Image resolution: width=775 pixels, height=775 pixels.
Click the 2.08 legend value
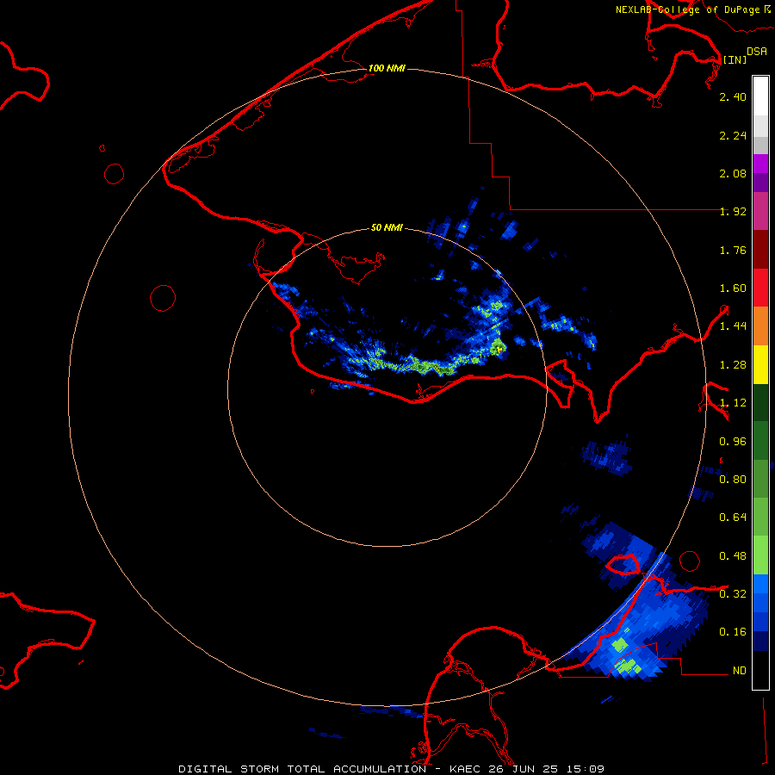[733, 173]
